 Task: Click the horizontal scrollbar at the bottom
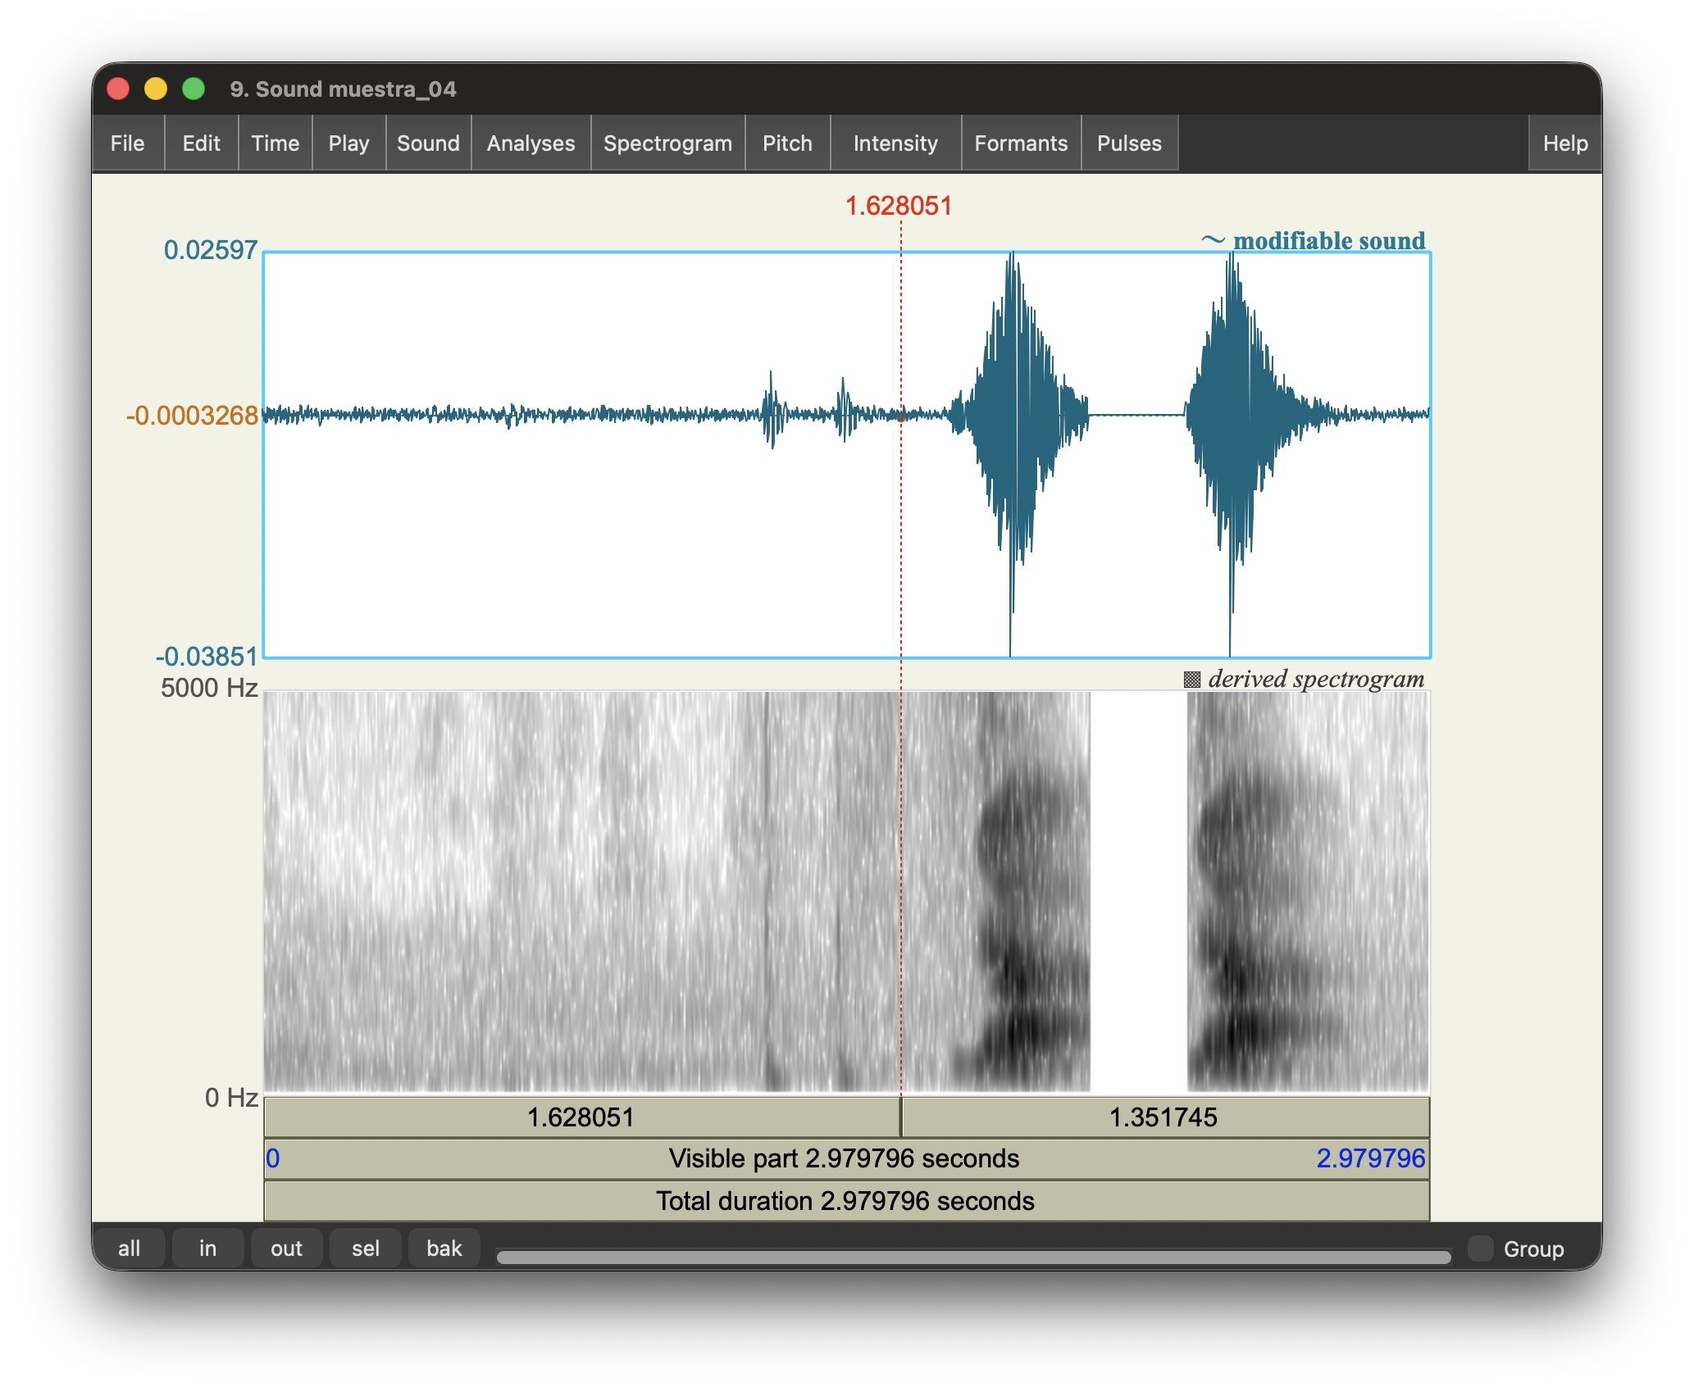pos(973,1257)
